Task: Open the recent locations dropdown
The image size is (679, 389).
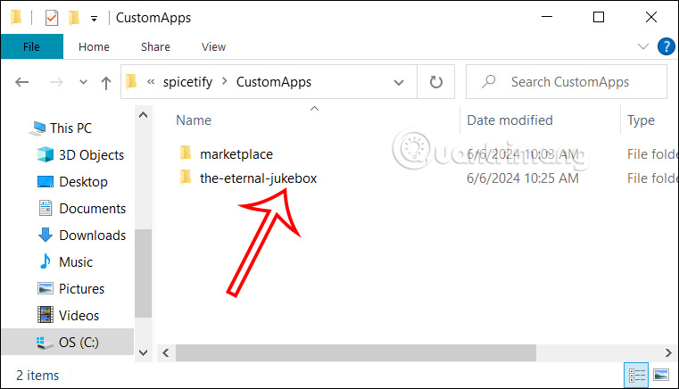Action: (83, 82)
